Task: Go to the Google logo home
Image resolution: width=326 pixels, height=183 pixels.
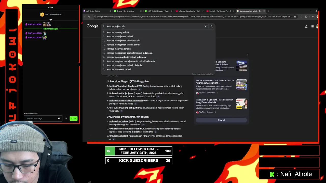Action: [92, 26]
